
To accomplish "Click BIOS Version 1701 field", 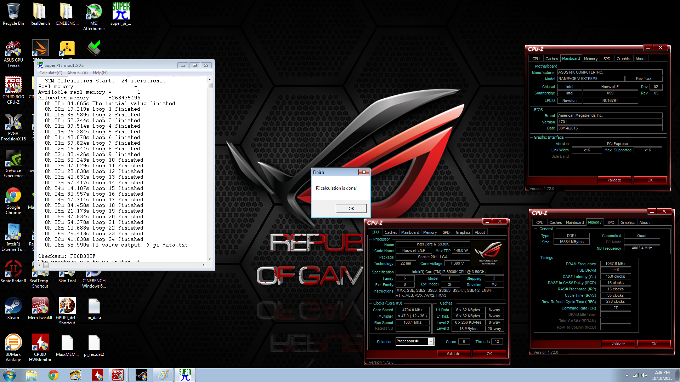I will click(610, 122).
